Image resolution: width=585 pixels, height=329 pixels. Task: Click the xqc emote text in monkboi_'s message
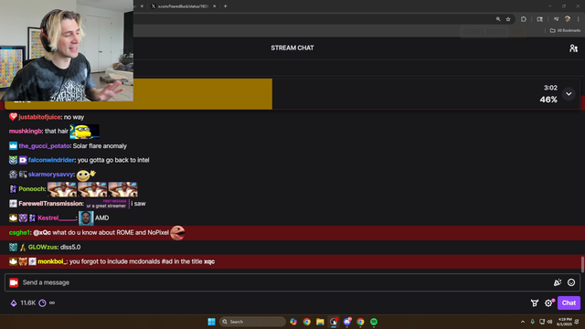pyautogui.click(x=209, y=261)
